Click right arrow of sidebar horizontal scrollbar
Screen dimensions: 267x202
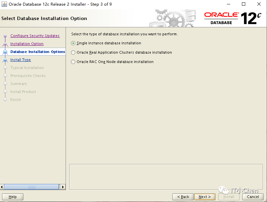click(63, 187)
